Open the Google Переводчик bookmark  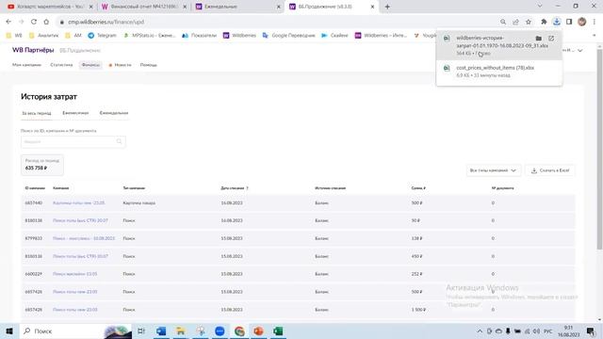pyautogui.click(x=288, y=36)
